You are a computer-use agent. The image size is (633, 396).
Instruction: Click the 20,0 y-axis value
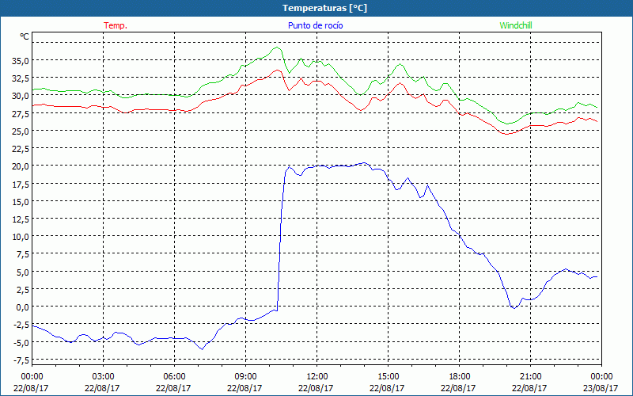(21, 166)
